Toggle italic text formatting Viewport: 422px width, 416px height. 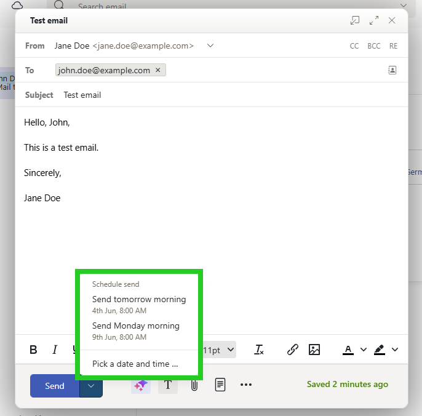pos(55,350)
